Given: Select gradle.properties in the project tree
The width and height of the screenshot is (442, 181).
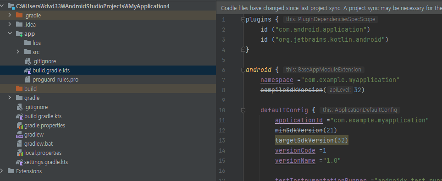Looking at the screenshot, I should [45, 126].
